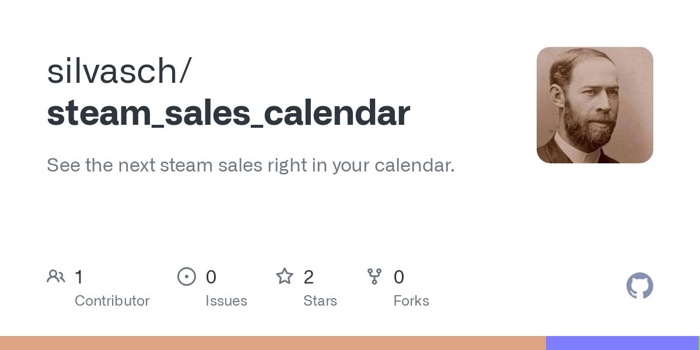Click the Issues label
700x350 pixels.
[x=226, y=301]
